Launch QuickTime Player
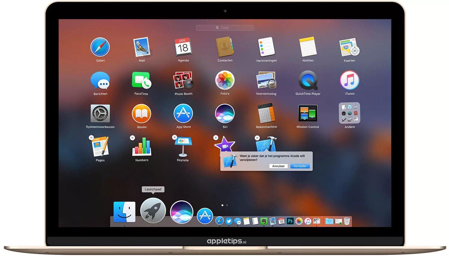Viewport: 449px width, 256px height. pos(308,80)
